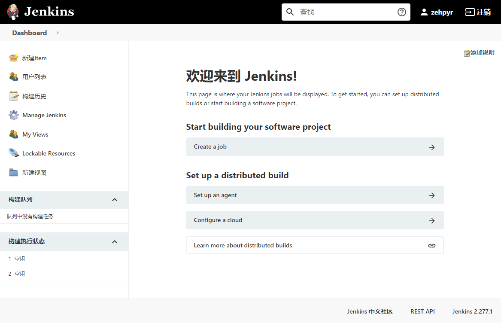The width and height of the screenshot is (501, 323).
Task: Click the Jenkins butler logo icon
Action: (13, 12)
